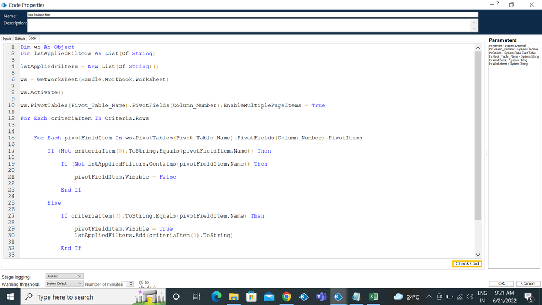Click the Cortana circle icon on taskbar

(x=176, y=297)
